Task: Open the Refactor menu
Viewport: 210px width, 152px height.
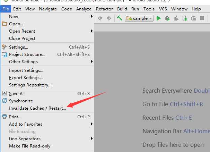Action: click(x=104, y=9)
